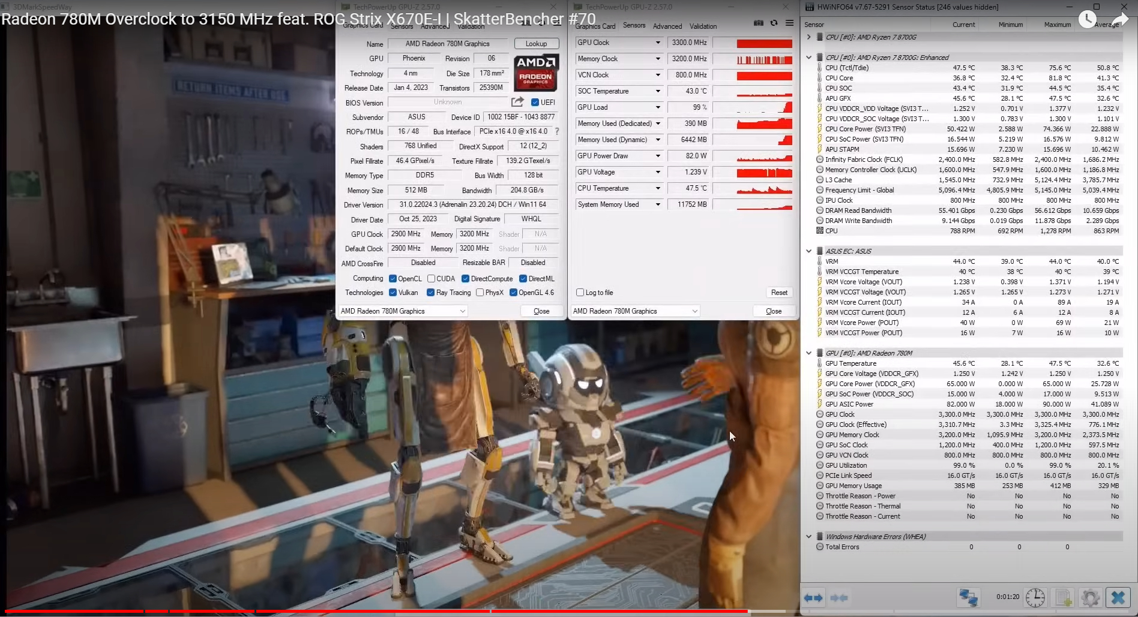Viewport: 1138px width, 617px height.
Task: Take a screenshot with the GPU-Z Sensors camera icon
Action: pos(759,23)
